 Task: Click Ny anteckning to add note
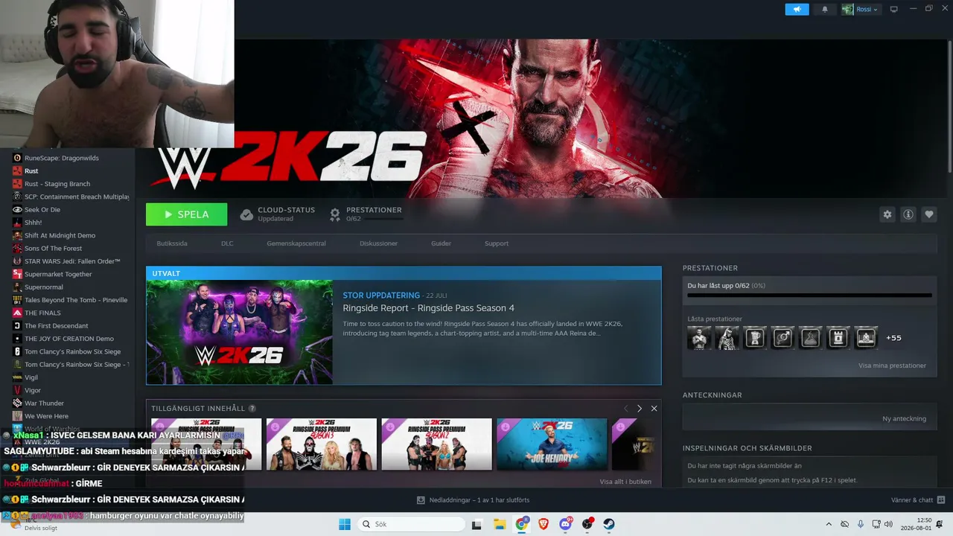point(904,418)
